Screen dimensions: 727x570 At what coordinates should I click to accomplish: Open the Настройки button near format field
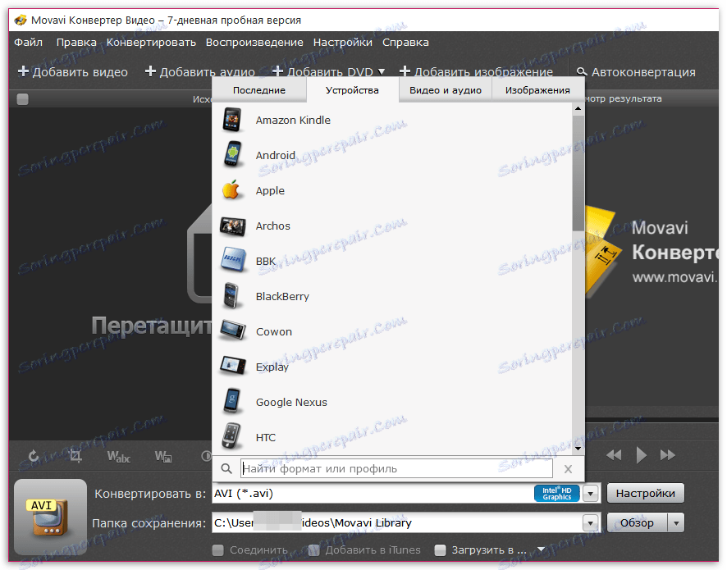point(646,494)
